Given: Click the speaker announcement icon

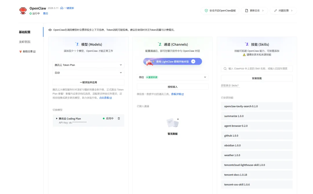Looking at the screenshot, I should [x=50, y=30].
